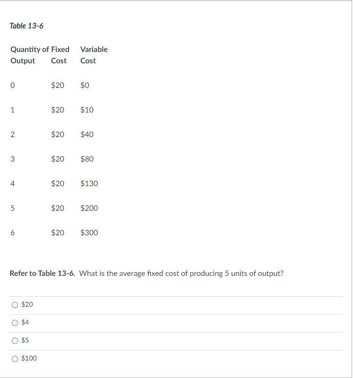Viewport: 353px width, 378px height.
Task: Click the quantity 6 row label
Action: coord(13,232)
